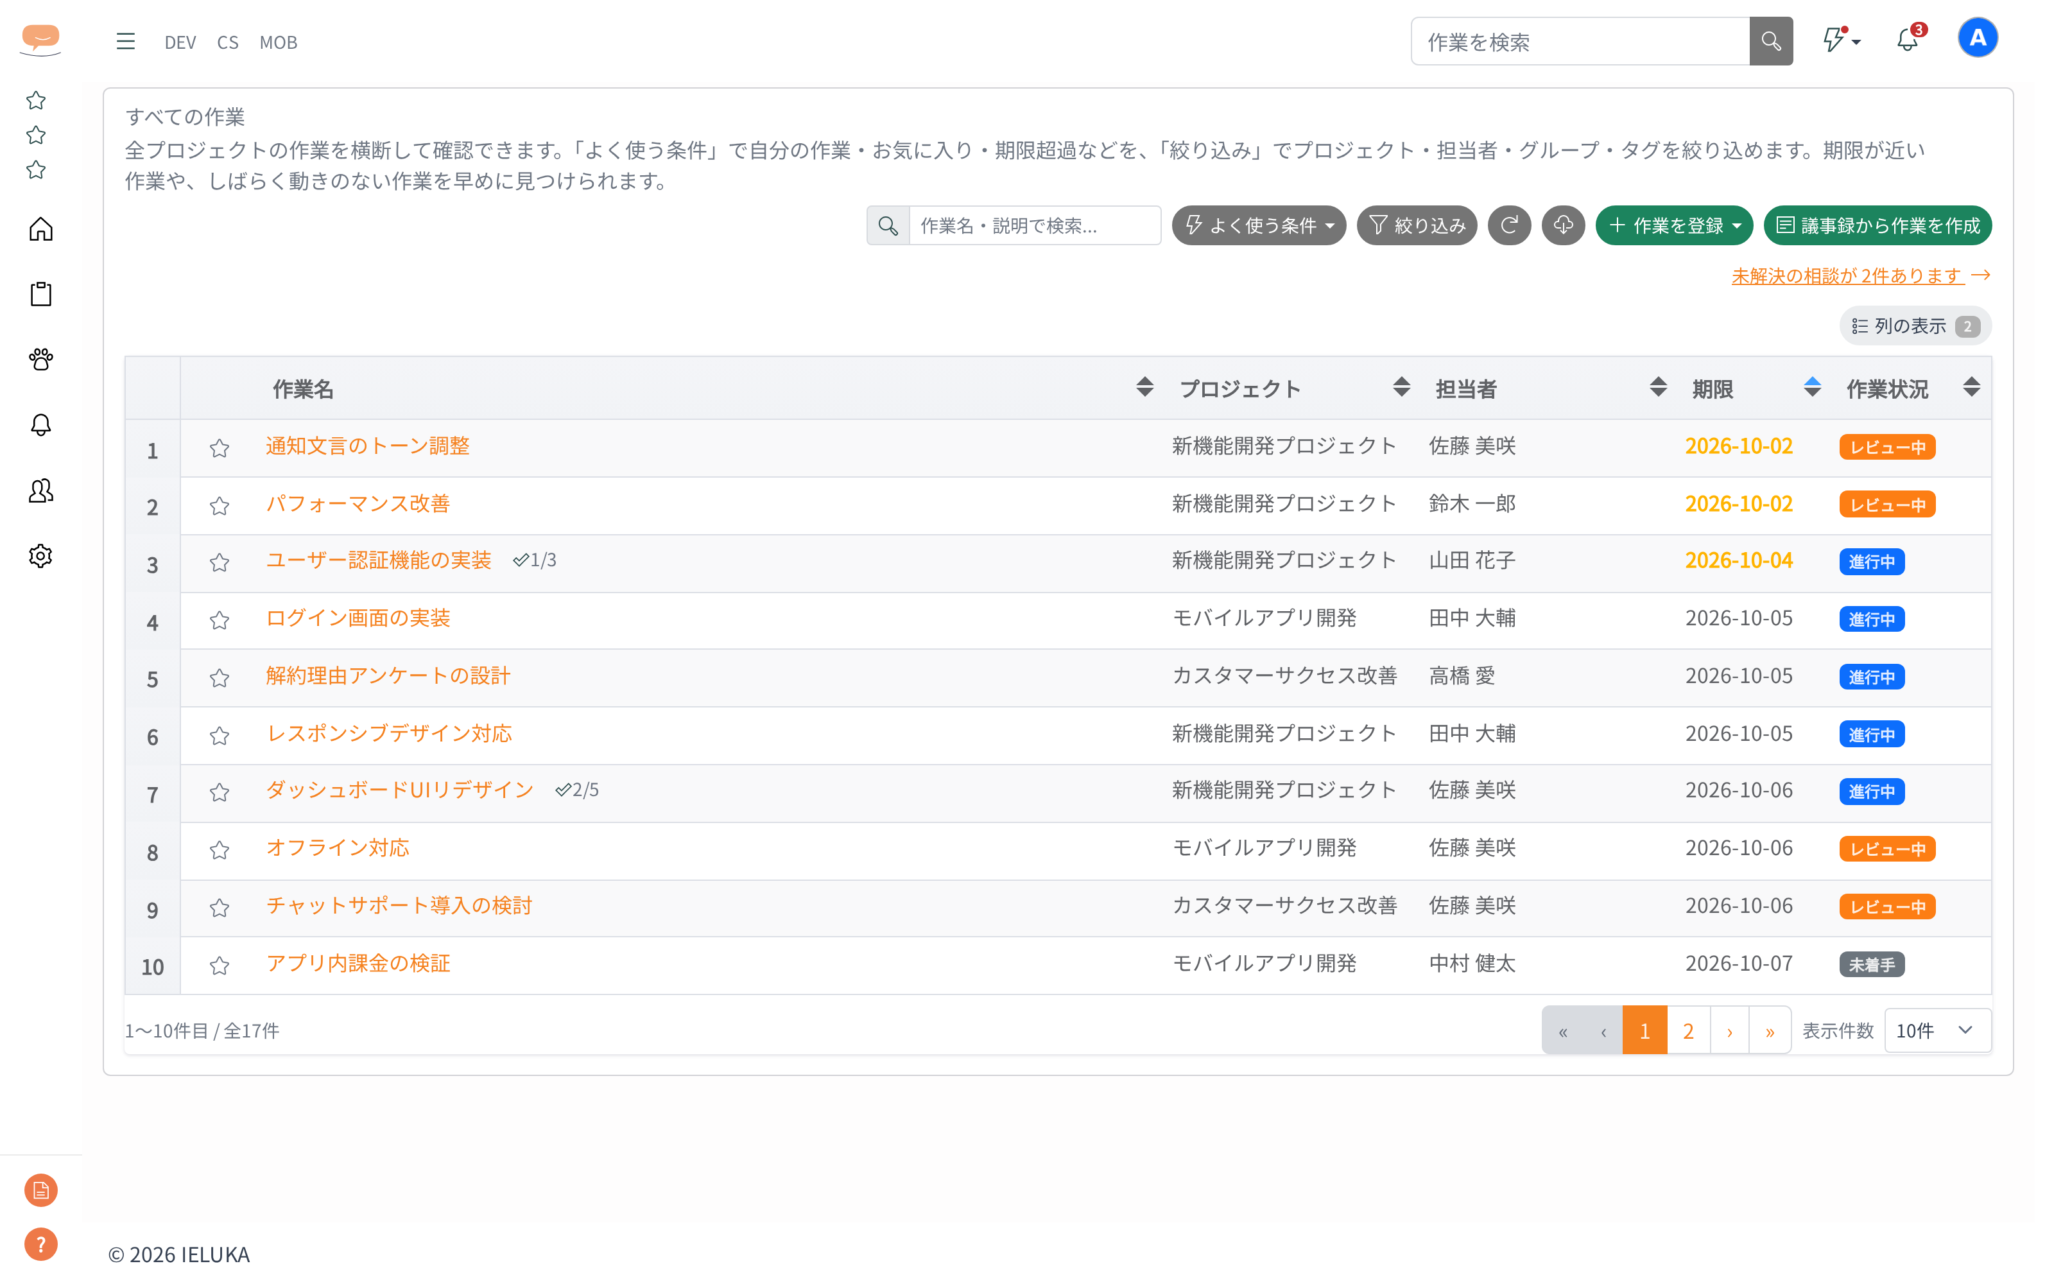Toggle favorite star for アプリ内課金の検証
This screenshot has width=2054, height=1284.
[219, 965]
